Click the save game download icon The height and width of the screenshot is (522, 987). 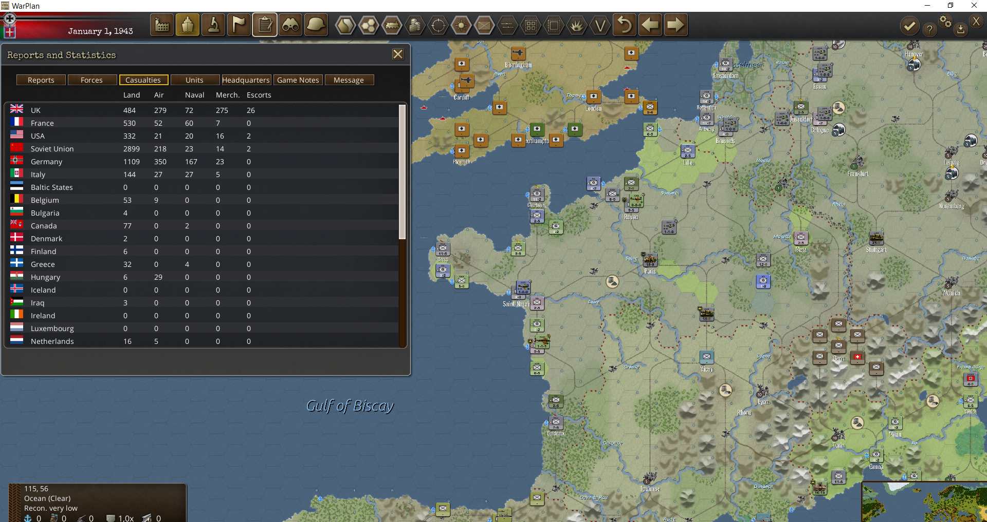pyautogui.click(x=960, y=30)
